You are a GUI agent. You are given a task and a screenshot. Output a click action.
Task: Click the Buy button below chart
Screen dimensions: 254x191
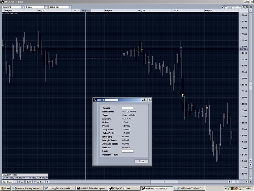tap(21, 182)
